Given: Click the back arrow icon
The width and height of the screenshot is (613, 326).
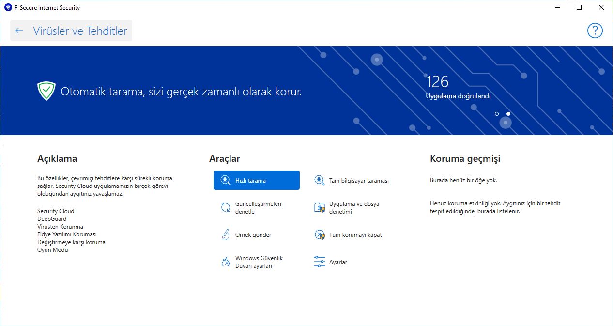Looking at the screenshot, I should pyautogui.click(x=19, y=31).
